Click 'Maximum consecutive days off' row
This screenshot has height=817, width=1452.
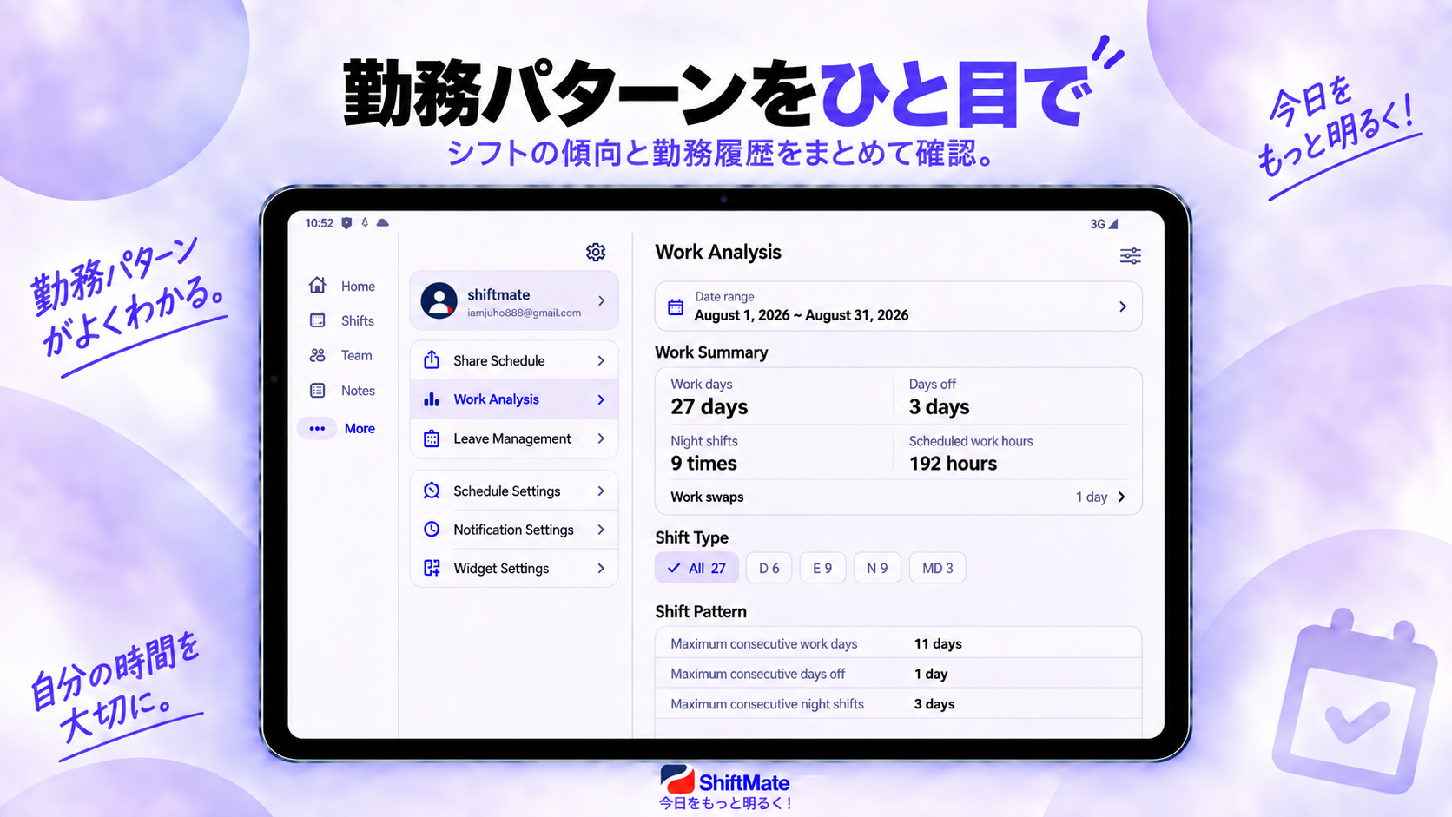(x=898, y=674)
